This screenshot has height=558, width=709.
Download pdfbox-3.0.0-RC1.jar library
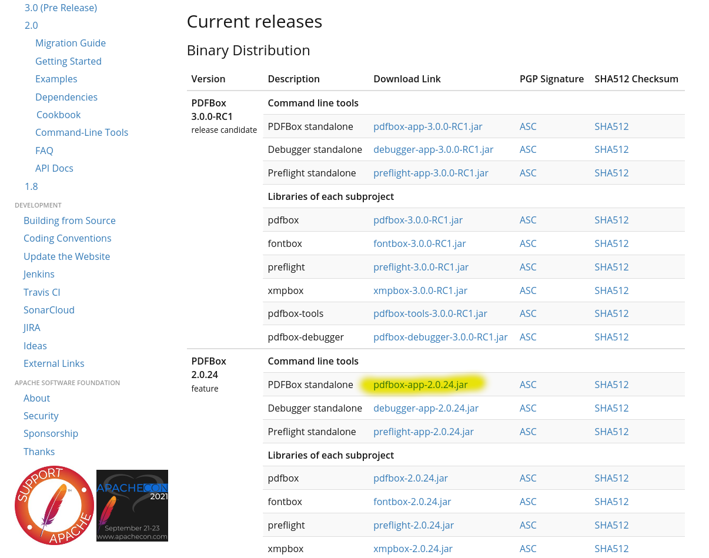[x=418, y=220]
